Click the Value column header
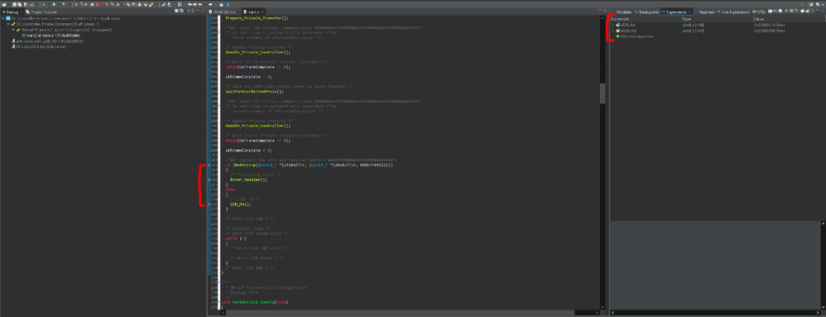Viewport: 826px width, 317px height. 788,19
